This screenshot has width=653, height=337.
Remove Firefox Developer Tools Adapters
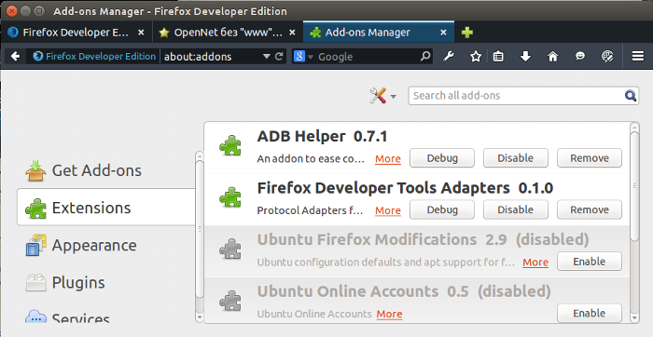click(x=590, y=209)
